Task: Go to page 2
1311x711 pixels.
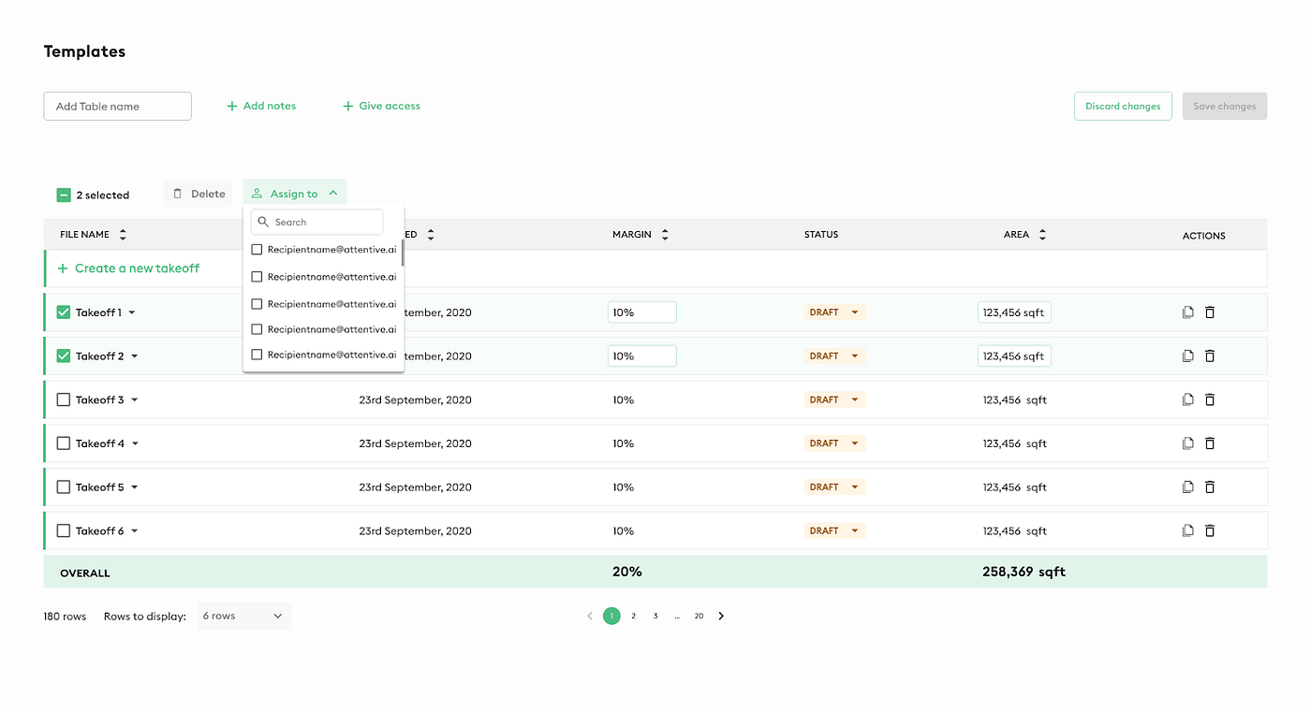Action: point(634,616)
